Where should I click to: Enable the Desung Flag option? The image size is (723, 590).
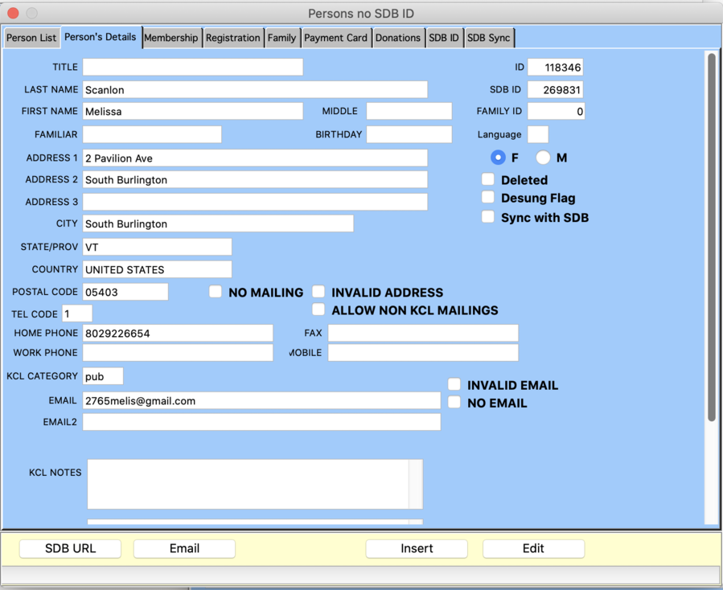[x=488, y=198]
